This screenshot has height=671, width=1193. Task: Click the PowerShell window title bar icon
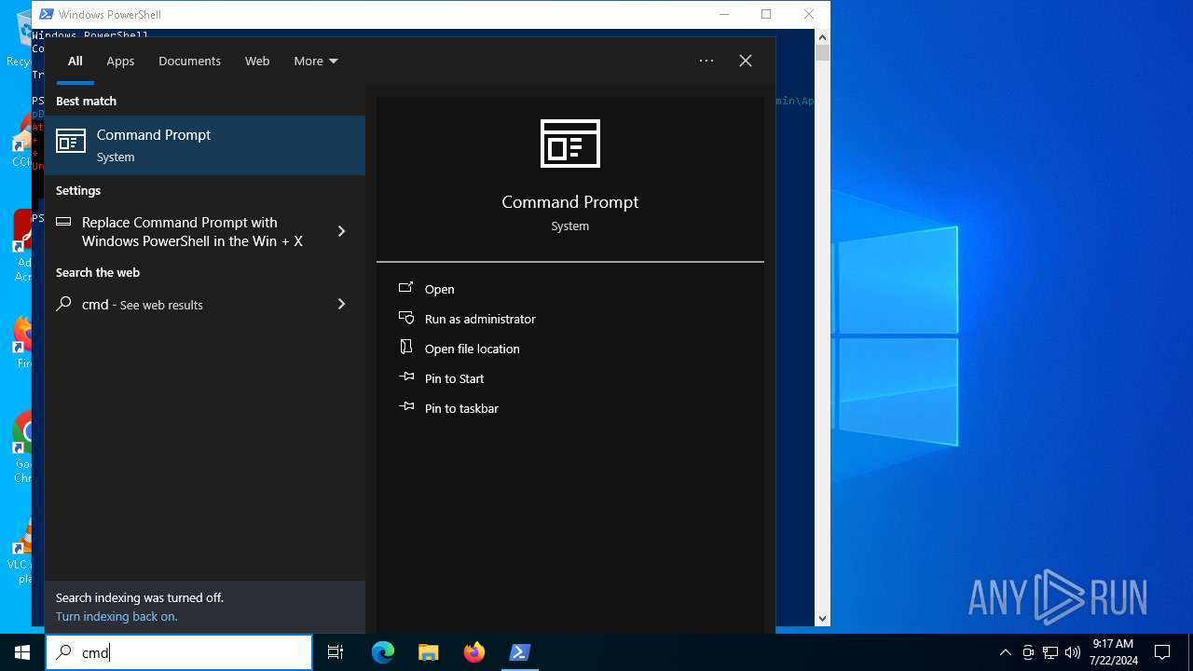tap(46, 14)
